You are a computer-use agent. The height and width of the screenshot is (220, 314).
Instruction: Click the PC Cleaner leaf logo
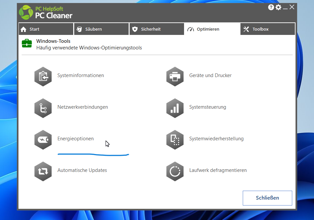click(26, 13)
